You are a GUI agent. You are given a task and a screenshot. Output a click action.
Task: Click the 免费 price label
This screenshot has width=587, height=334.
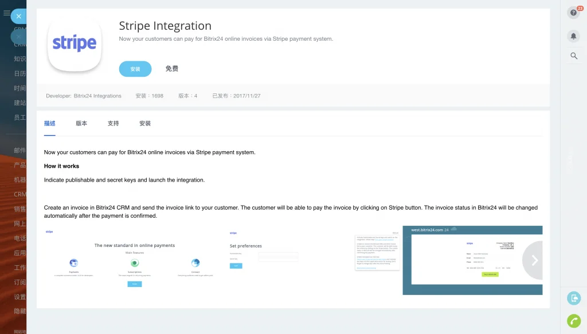[172, 69]
